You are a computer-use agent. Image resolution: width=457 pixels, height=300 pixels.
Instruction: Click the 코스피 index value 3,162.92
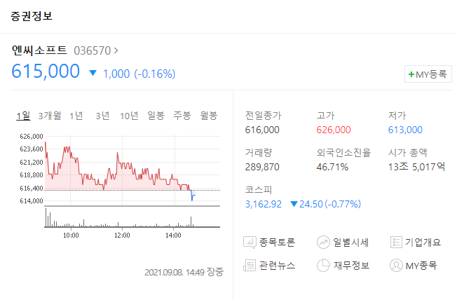click(x=263, y=204)
